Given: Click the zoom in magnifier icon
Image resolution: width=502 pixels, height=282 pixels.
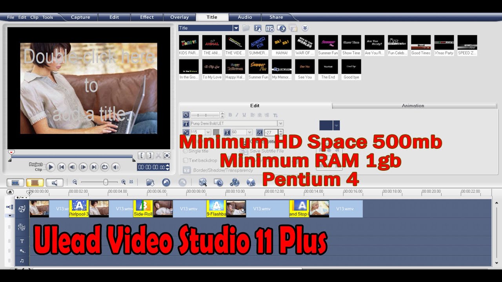Looking at the screenshot, I should pos(124,182).
